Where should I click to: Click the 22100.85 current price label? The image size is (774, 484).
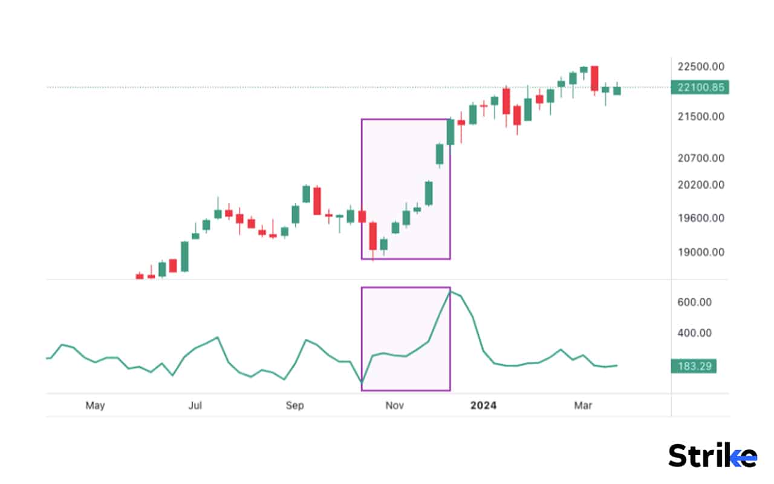[x=700, y=87]
